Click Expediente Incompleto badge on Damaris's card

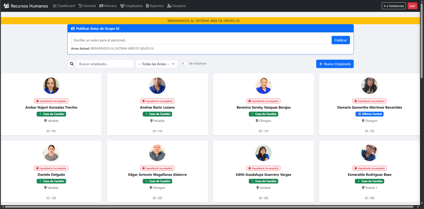point(370,101)
